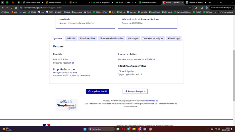Open the IBAN bookmark
235x132 pixels.
tap(67, 12)
